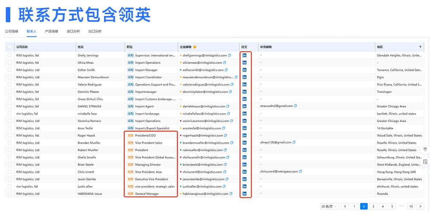The image size is (433, 217).
Task: Switch to 进口分析 tab
Action: point(73,32)
